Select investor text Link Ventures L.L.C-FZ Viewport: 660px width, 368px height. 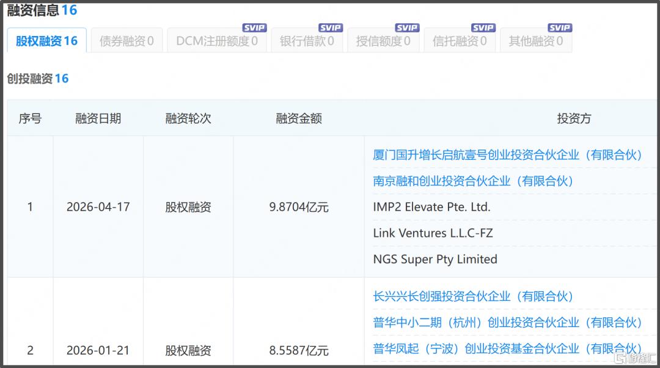433,233
